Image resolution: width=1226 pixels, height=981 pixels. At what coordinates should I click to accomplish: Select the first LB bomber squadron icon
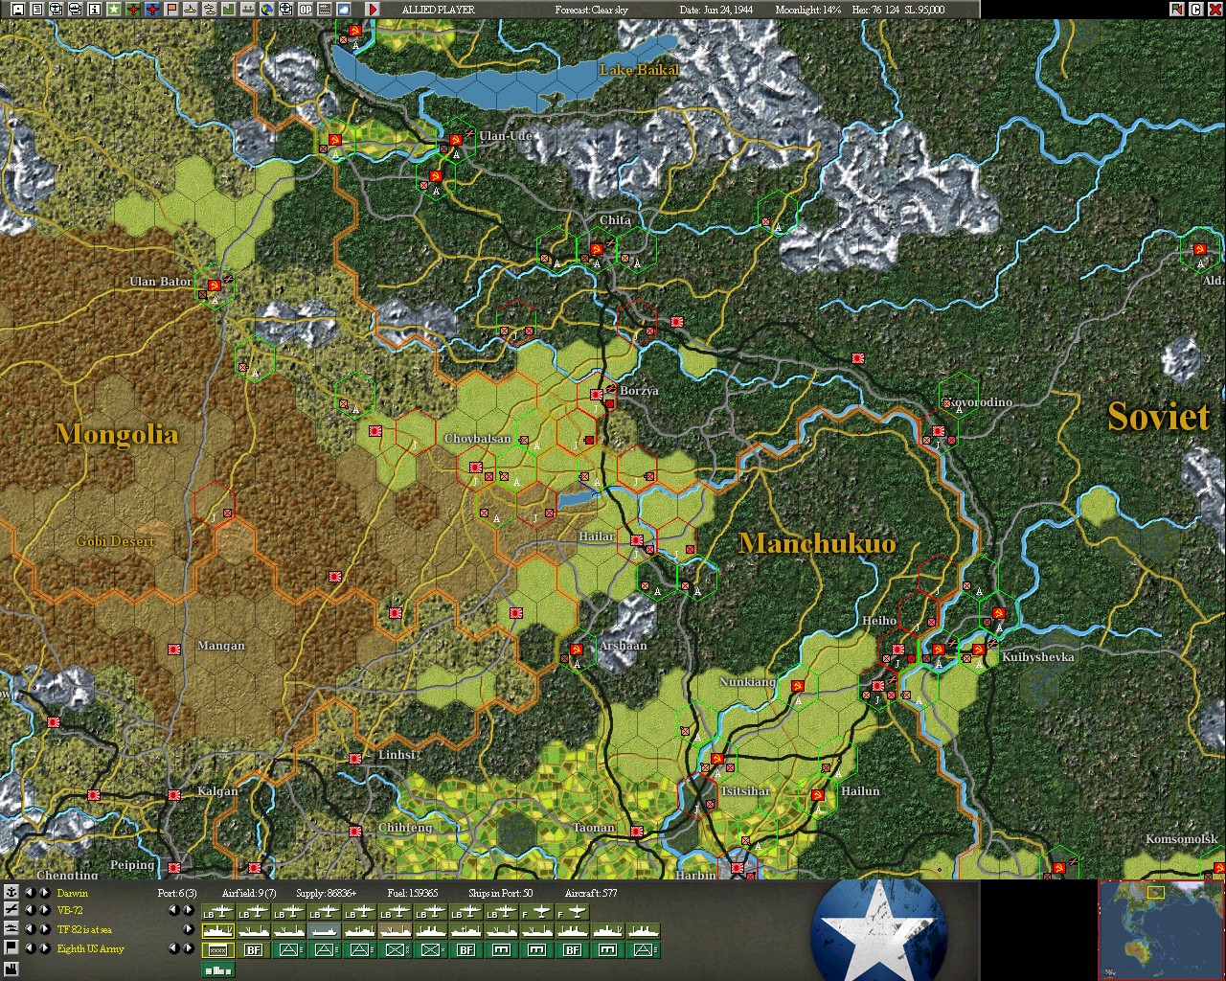click(x=217, y=912)
